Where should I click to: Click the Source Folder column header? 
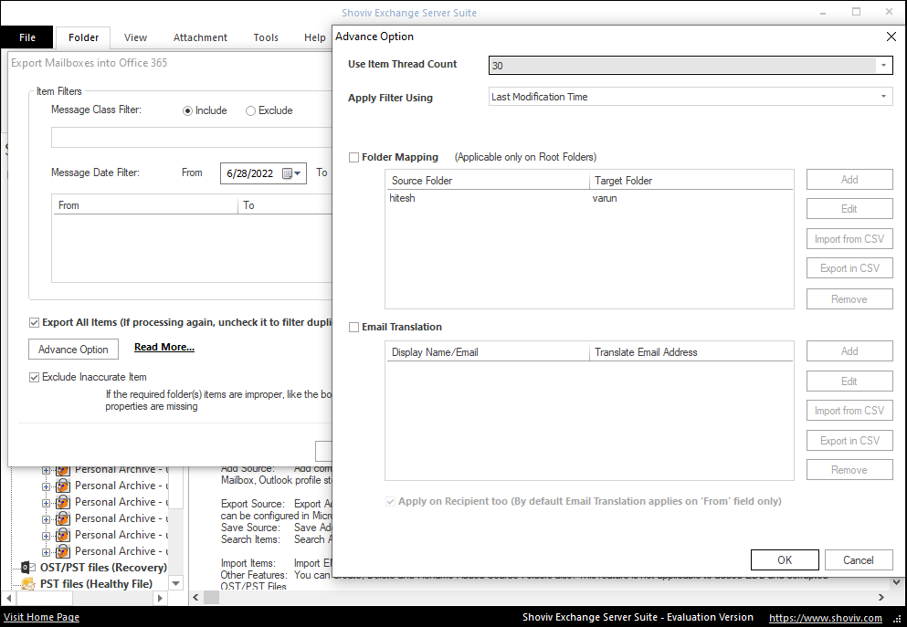click(x=488, y=181)
